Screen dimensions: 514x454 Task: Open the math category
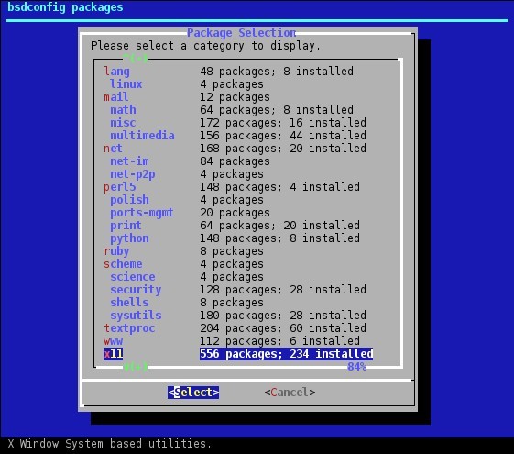pyautogui.click(x=123, y=110)
